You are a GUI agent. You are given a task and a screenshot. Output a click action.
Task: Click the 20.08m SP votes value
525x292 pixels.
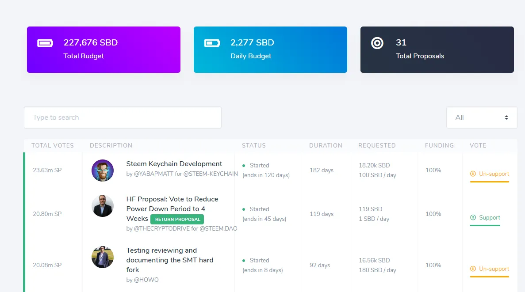click(47, 265)
